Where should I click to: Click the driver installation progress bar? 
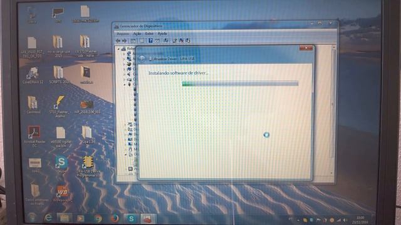[x=240, y=83]
